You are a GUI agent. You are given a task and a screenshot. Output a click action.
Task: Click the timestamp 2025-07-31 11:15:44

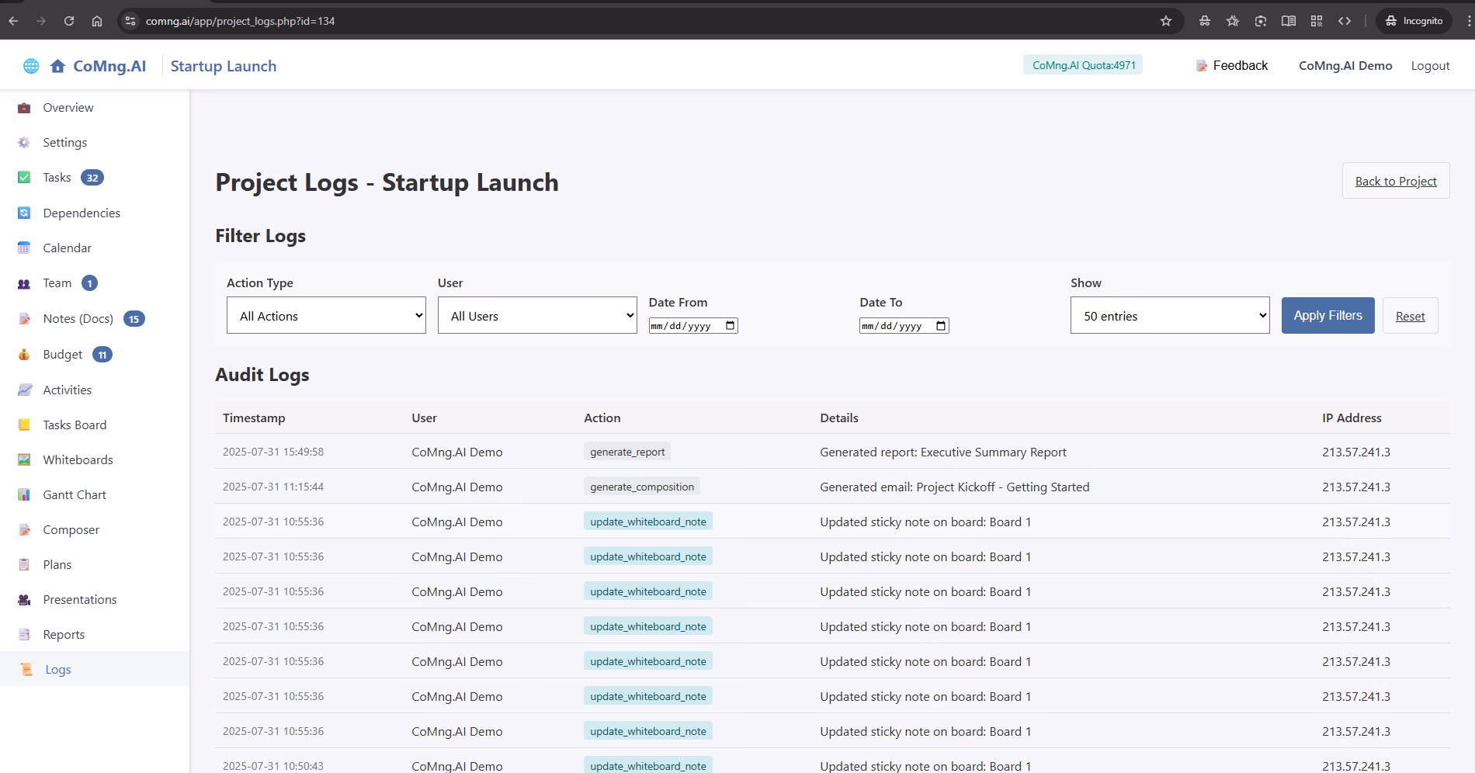coord(273,487)
